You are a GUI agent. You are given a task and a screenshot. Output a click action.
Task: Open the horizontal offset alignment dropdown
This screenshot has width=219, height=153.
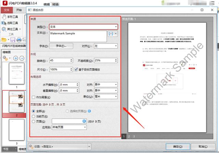106,85
